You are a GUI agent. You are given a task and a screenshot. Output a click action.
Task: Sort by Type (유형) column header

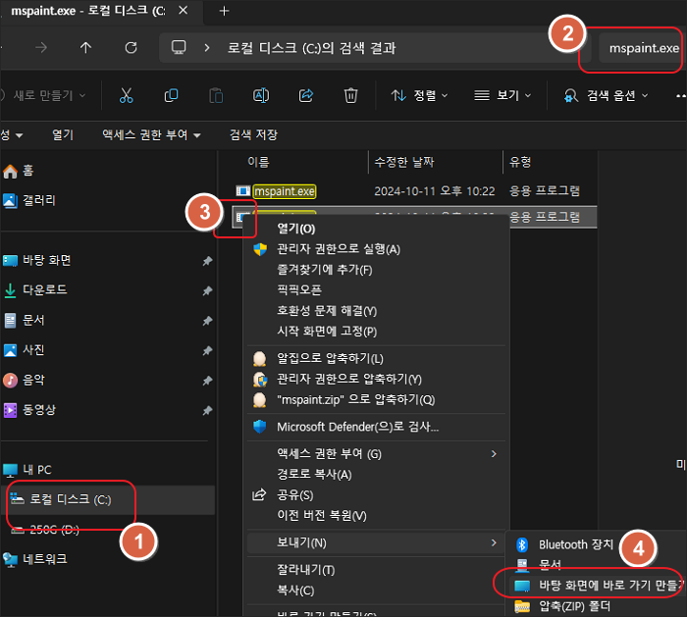point(520,162)
